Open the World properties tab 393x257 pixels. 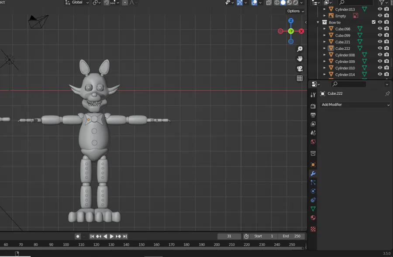313,142
